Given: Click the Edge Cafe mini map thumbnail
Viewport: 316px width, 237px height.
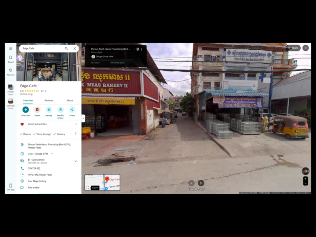Looking at the screenshot, I should click(x=102, y=182).
